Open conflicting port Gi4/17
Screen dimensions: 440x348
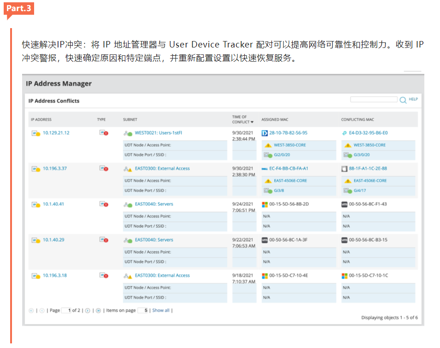(x=360, y=190)
